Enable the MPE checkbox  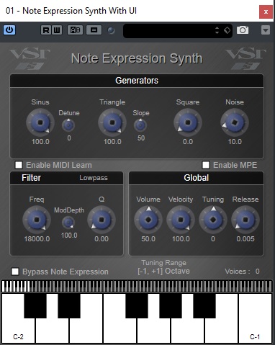tap(206, 165)
